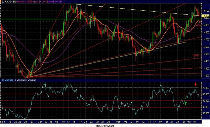
Task: Click the 50.000 RSI axis label
Action: pyautogui.click(x=206, y=101)
